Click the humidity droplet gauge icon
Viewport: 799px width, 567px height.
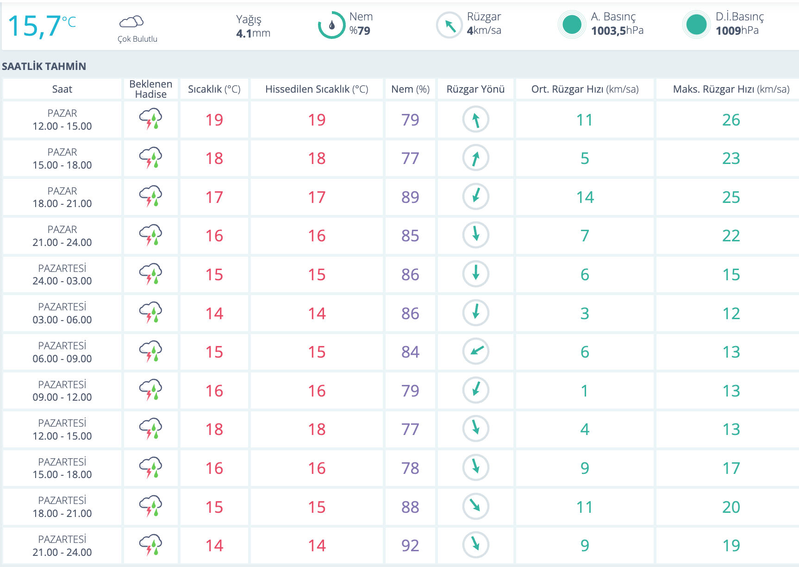[x=331, y=25]
